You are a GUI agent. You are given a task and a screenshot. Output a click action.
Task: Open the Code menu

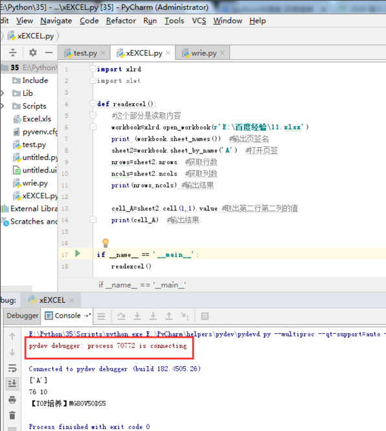click(x=89, y=21)
